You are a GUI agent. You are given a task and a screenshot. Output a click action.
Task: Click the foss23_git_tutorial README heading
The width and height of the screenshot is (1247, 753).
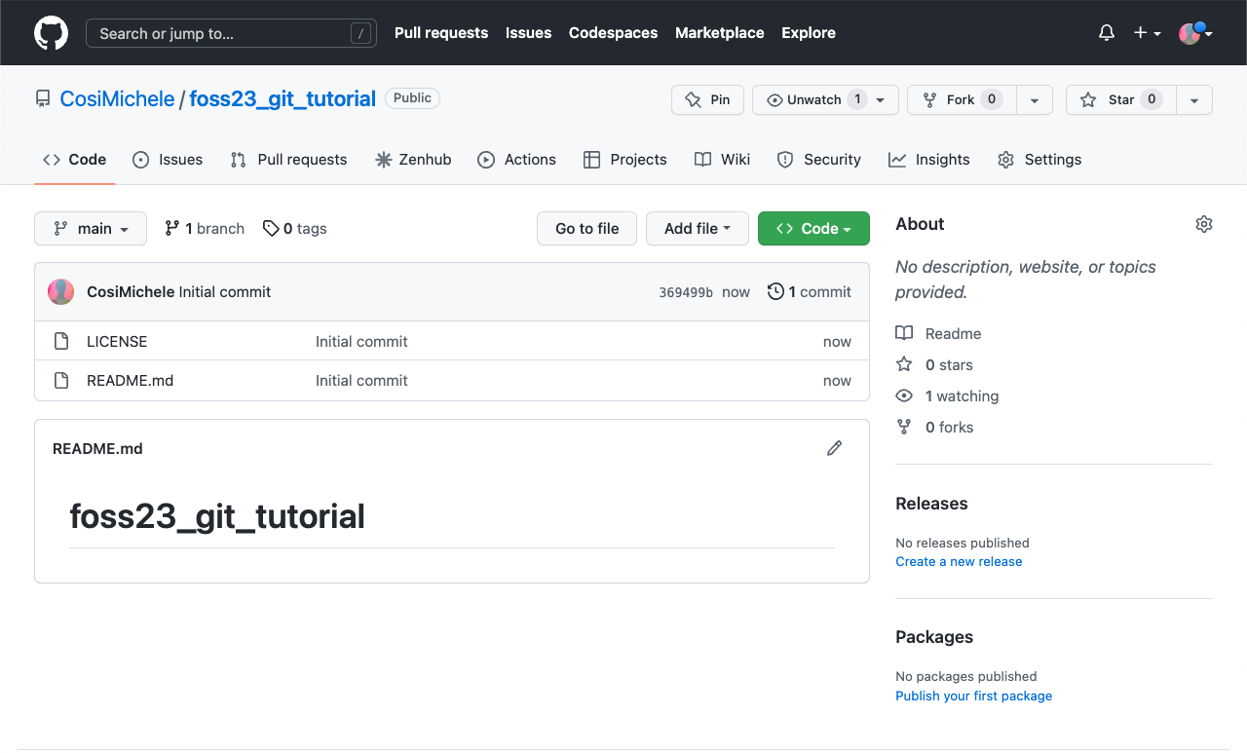217,516
